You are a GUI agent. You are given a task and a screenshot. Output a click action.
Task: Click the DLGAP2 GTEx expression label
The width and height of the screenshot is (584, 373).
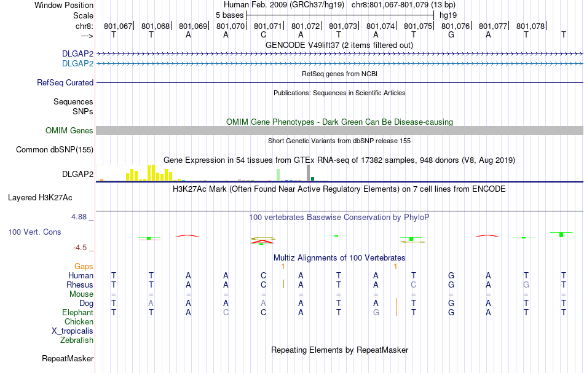77,175
